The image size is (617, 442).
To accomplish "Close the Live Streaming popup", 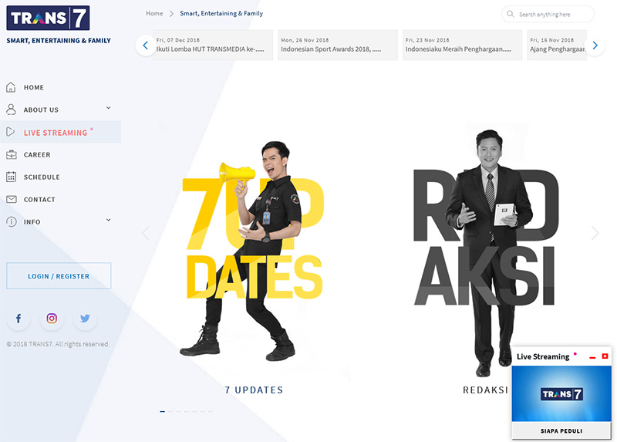I will coord(605,356).
